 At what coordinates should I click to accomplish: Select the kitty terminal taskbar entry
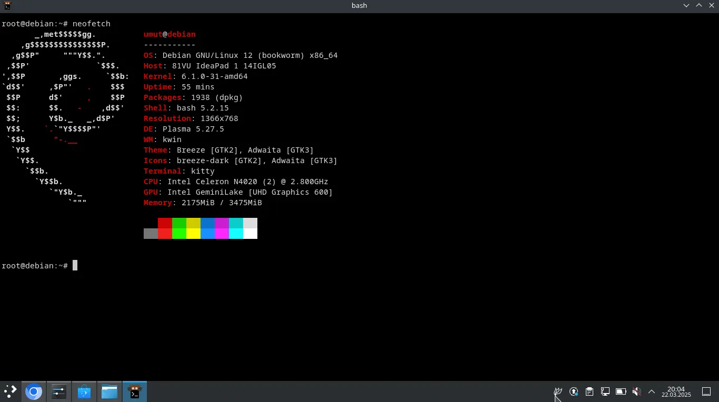(135, 391)
